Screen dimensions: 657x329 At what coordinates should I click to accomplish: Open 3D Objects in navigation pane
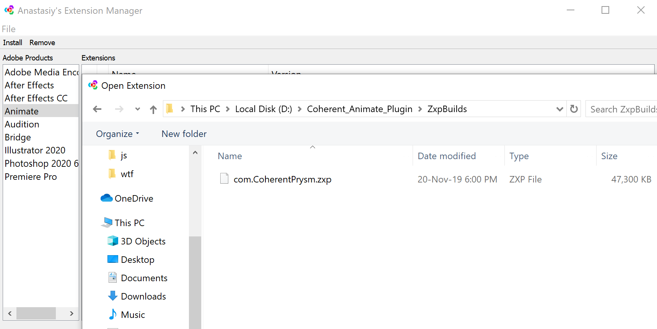coord(137,241)
